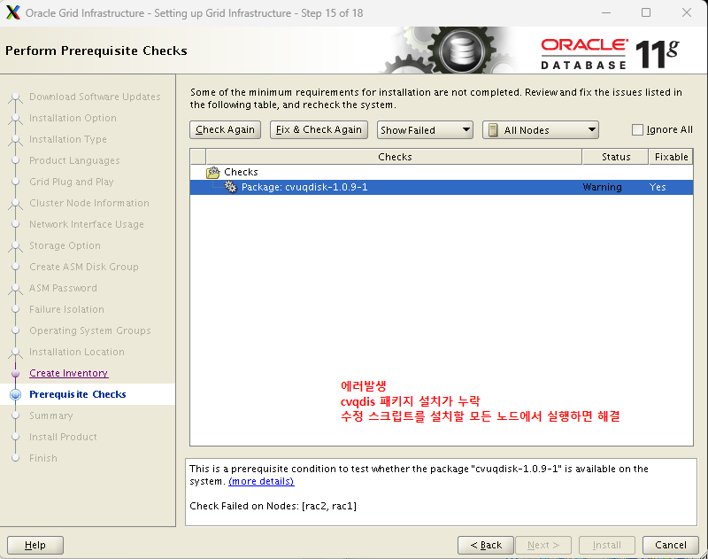This screenshot has width=708, height=559.
Task: Click gear icon of cvuqdisk package row
Action: pyautogui.click(x=231, y=187)
